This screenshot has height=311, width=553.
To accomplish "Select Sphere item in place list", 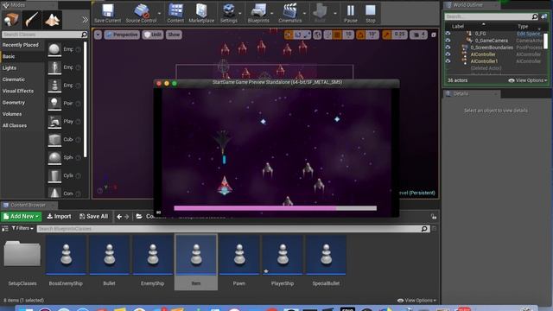I will (x=64, y=157).
